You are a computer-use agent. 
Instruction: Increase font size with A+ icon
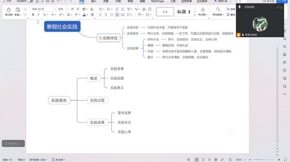tap(72, 9)
